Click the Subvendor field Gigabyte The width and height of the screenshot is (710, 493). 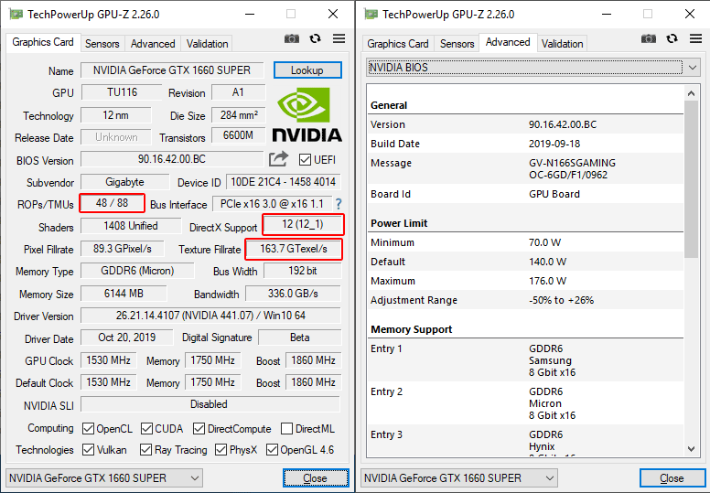pos(125,182)
